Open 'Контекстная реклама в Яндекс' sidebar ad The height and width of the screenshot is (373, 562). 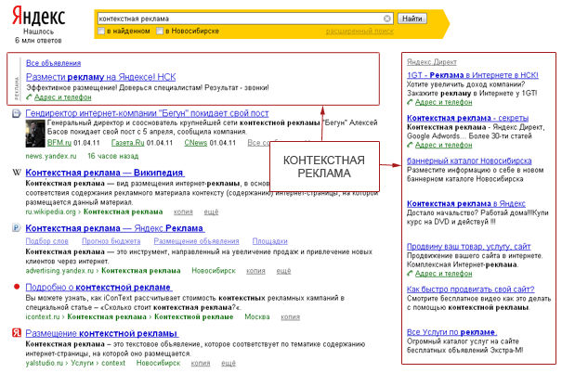466,204
